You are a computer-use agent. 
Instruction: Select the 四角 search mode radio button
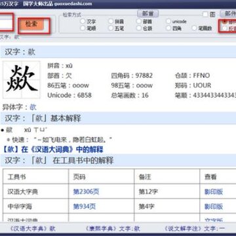(x=168, y=28)
